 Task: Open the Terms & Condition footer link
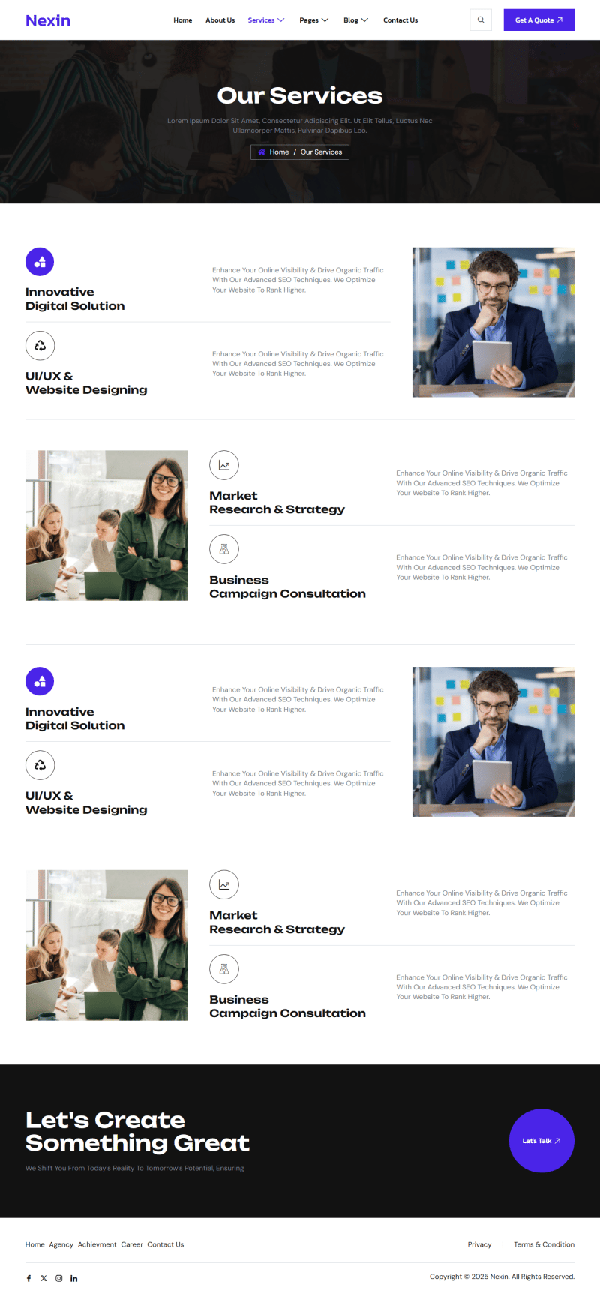(x=544, y=1244)
